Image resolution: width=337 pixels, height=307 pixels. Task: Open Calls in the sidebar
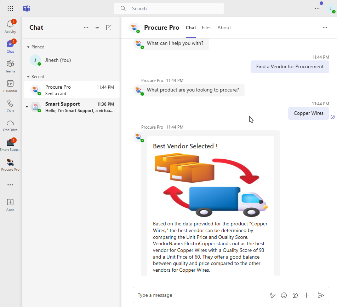(x=10, y=105)
